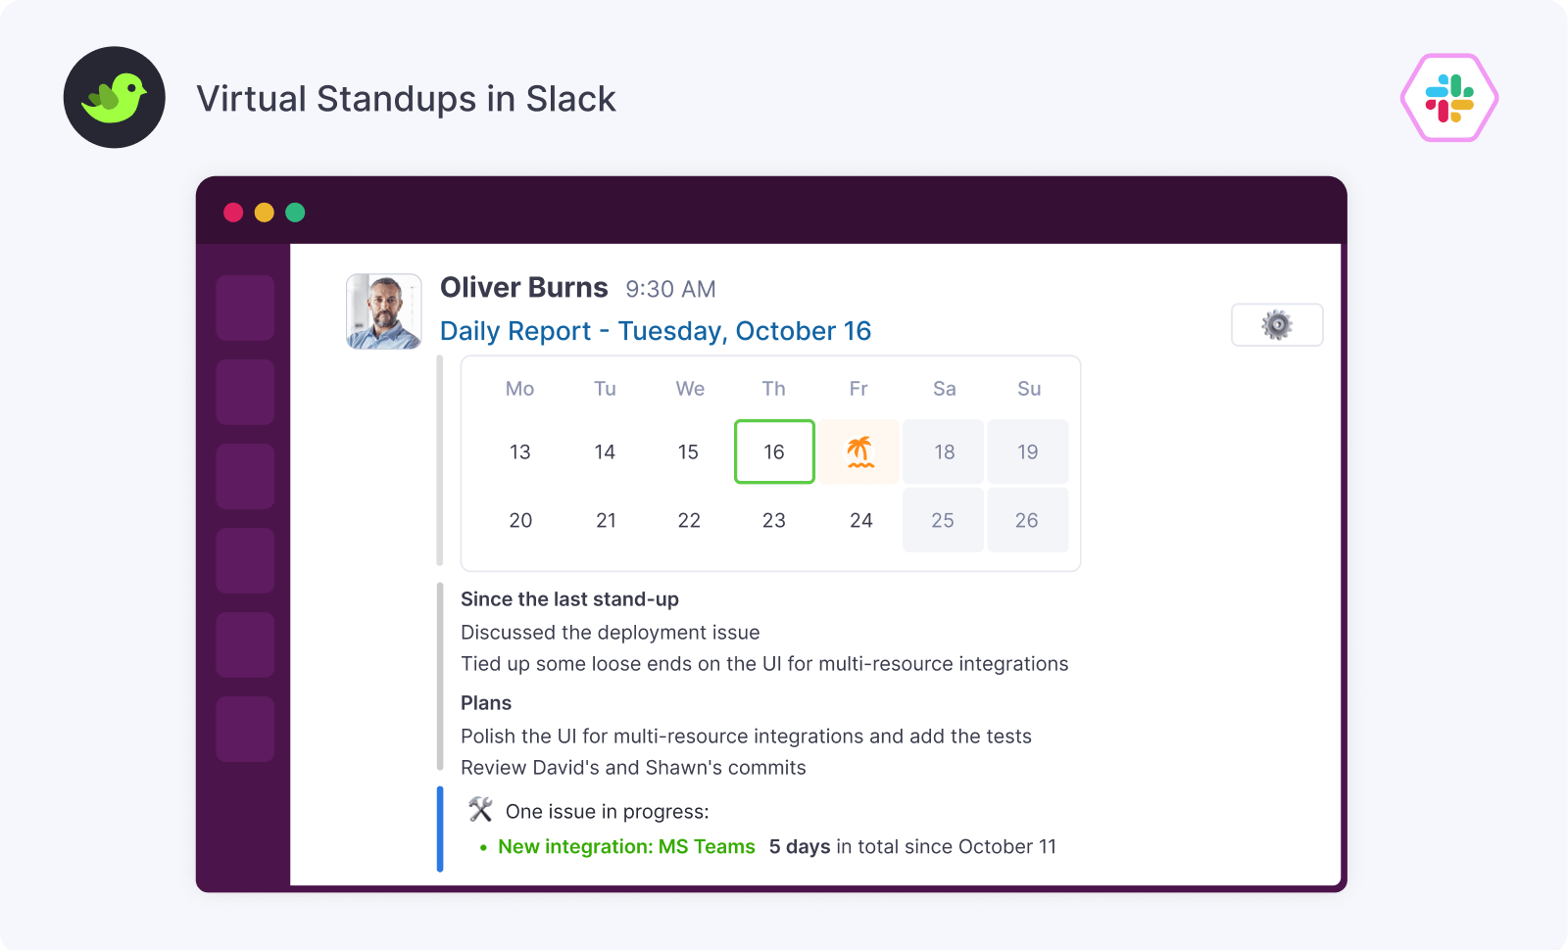The width and height of the screenshot is (1568, 950).
Task: Click the red window dot
Action: (x=233, y=213)
